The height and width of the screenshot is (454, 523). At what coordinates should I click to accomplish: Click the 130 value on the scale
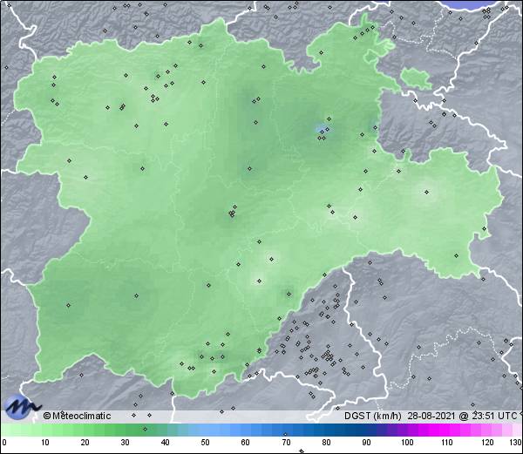(516, 443)
